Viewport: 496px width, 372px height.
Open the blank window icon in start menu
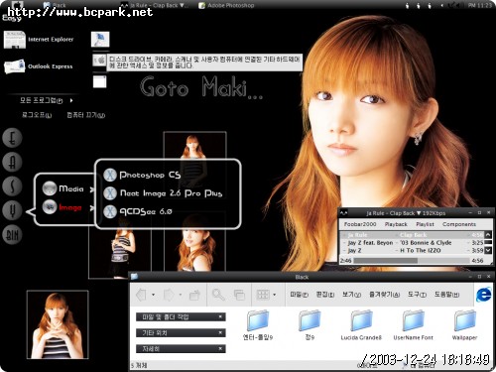coord(99,81)
